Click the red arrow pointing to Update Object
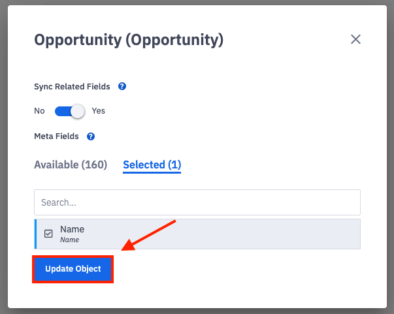Image resolution: width=394 pixels, height=314 pixels. click(150, 235)
